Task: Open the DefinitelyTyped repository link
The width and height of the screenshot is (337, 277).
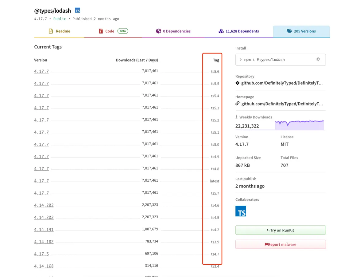Action: pos(282,83)
